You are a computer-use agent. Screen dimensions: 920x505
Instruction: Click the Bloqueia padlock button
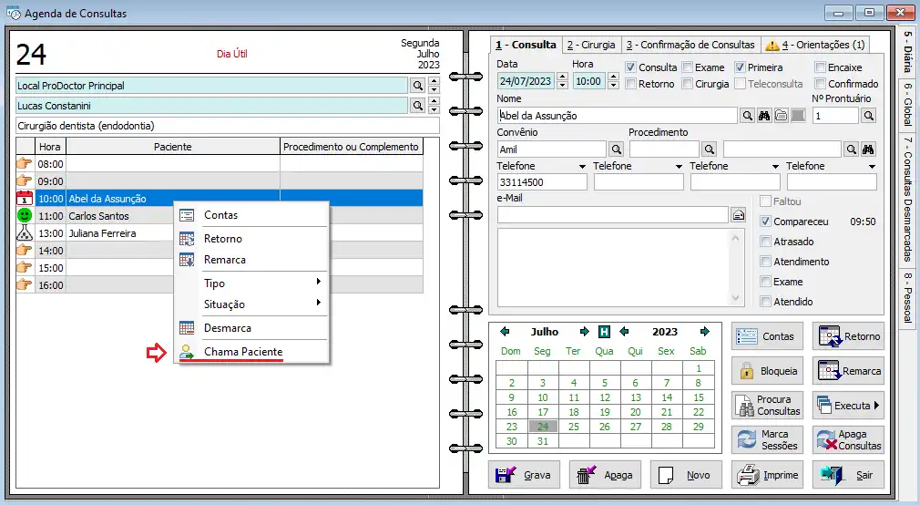[768, 371]
